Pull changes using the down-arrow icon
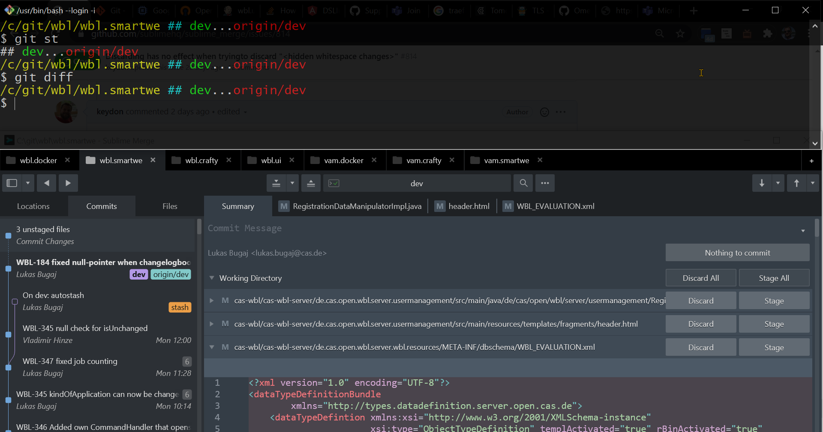Screen dimensions: 823x432 (x=762, y=183)
